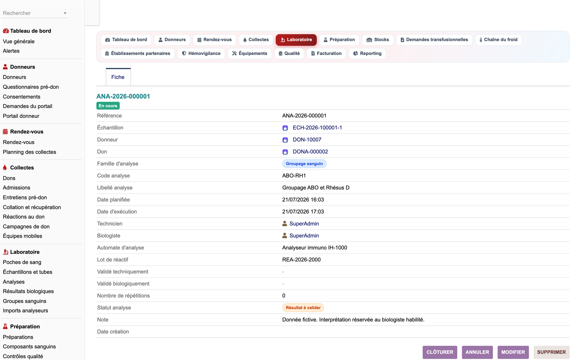Open Stocks top navigation tab
The image size is (582, 360).
pos(378,40)
